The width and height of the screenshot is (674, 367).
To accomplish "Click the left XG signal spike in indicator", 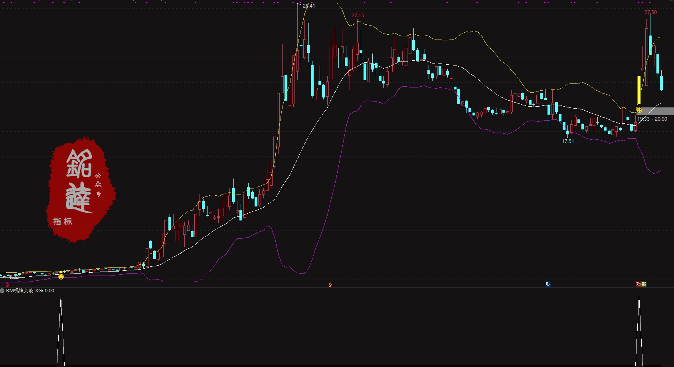I will coord(61,331).
